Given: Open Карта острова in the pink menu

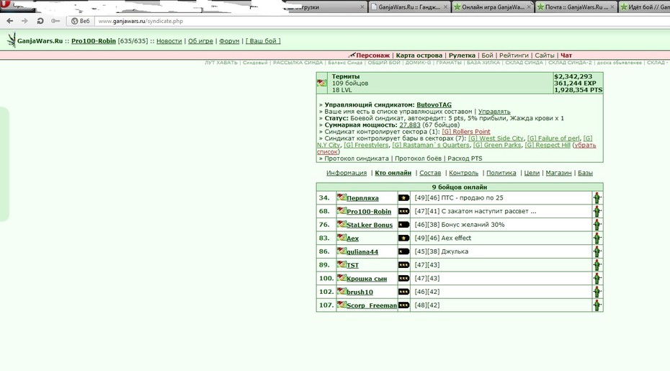Looking at the screenshot, I should tap(419, 55).
